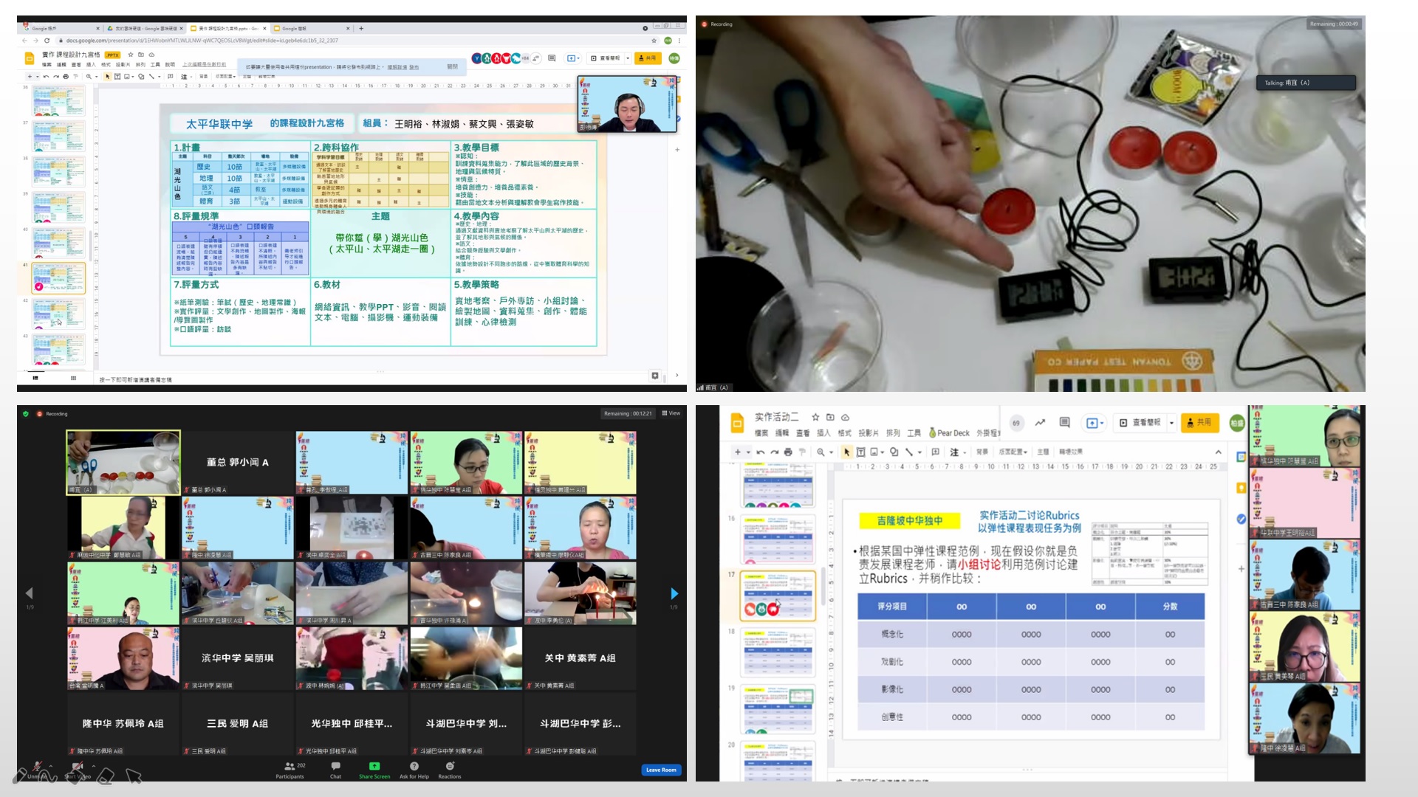Bookmark this page with Chrome star
Viewport: 1418px width, 797px height.
pyautogui.click(x=654, y=41)
